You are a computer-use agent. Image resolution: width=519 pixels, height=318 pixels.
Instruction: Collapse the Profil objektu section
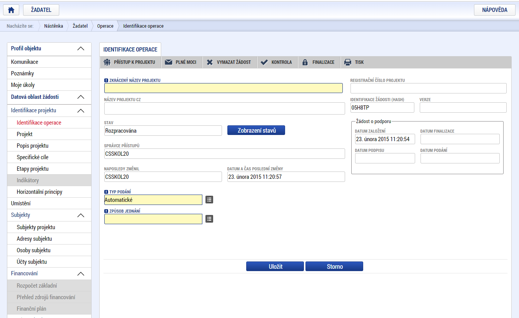[x=80, y=48]
